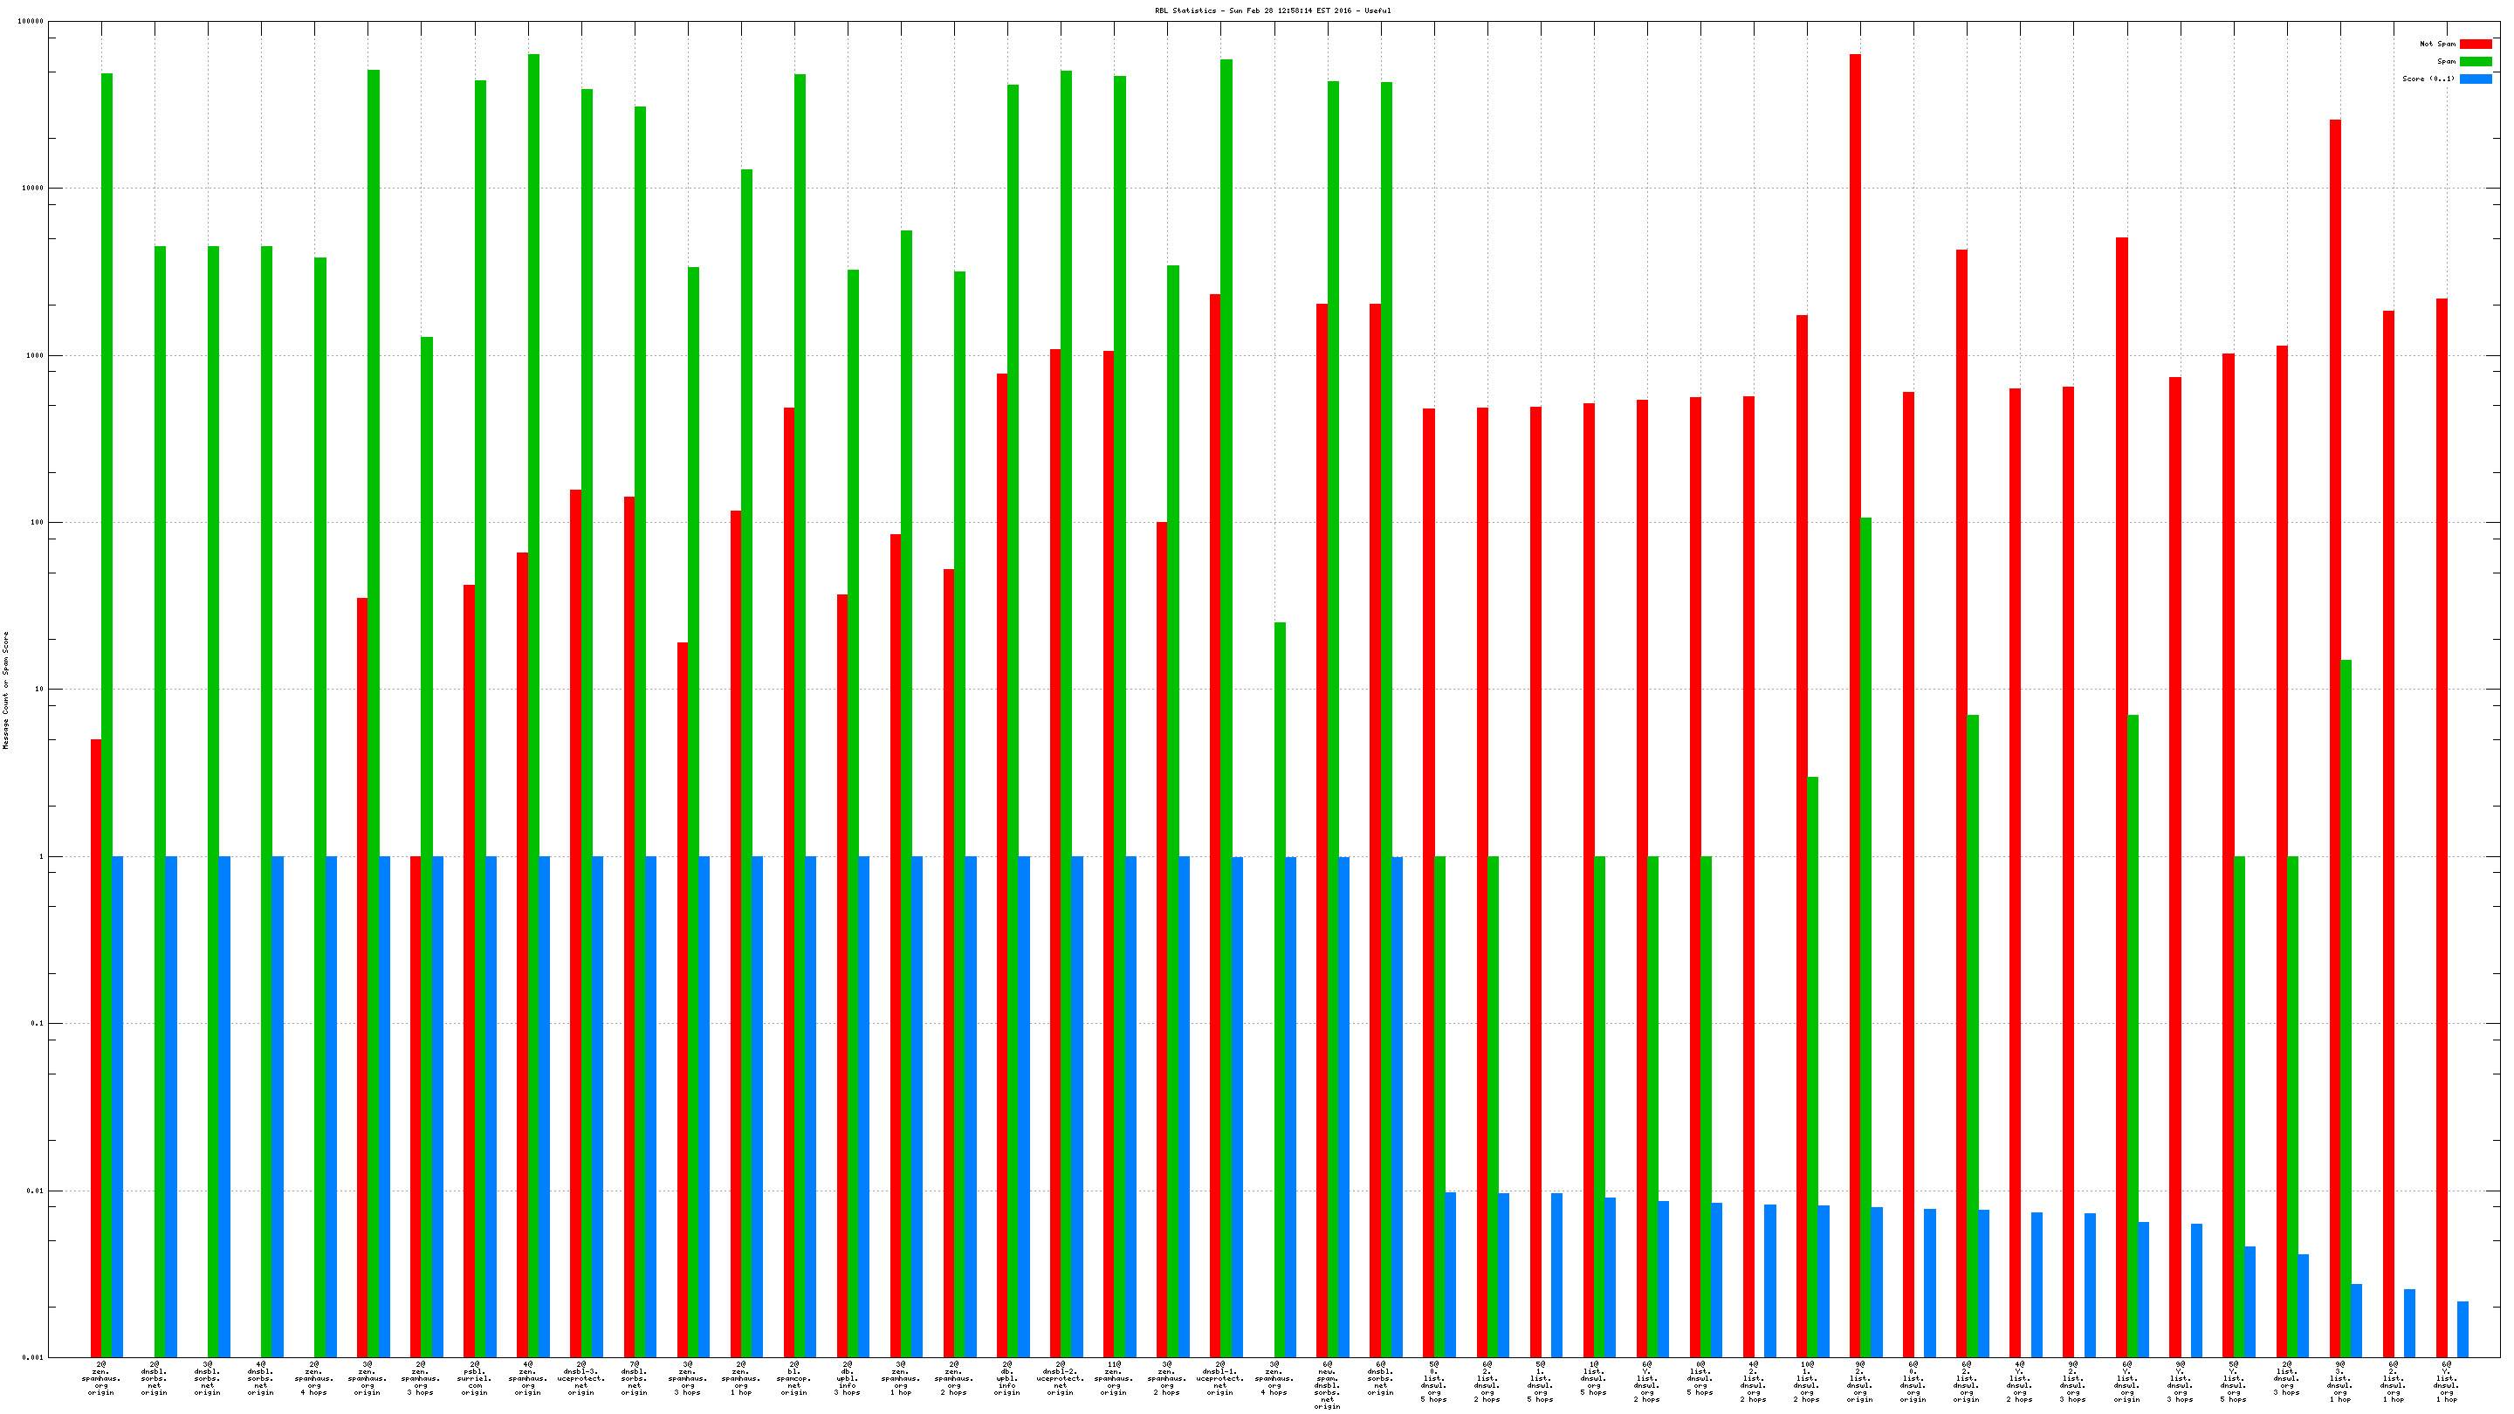Click the 'Message Count or Spam Score' axis label
Image resolution: width=2514 pixels, height=1414 pixels.
click(x=6, y=690)
